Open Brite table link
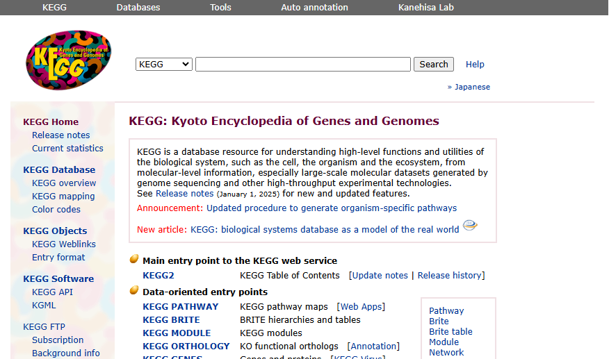The width and height of the screenshot is (609, 359). click(450, 332)
